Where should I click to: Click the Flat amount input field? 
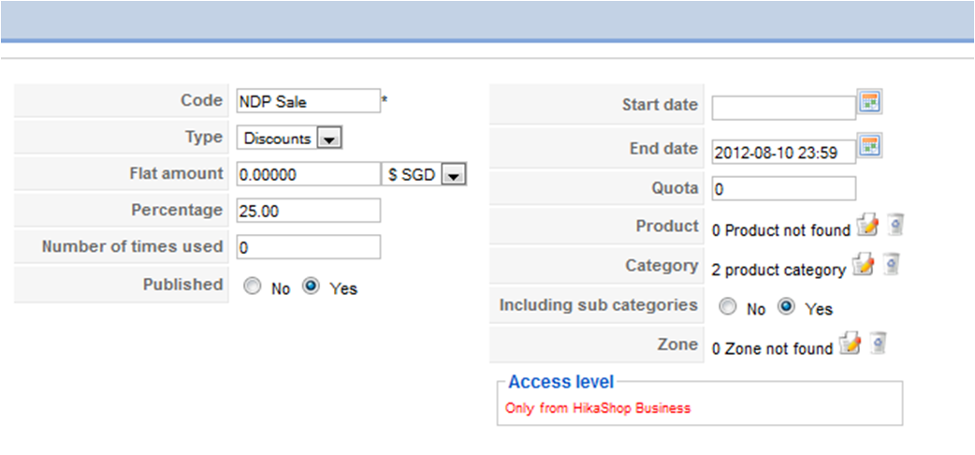[x=308, y=174]
